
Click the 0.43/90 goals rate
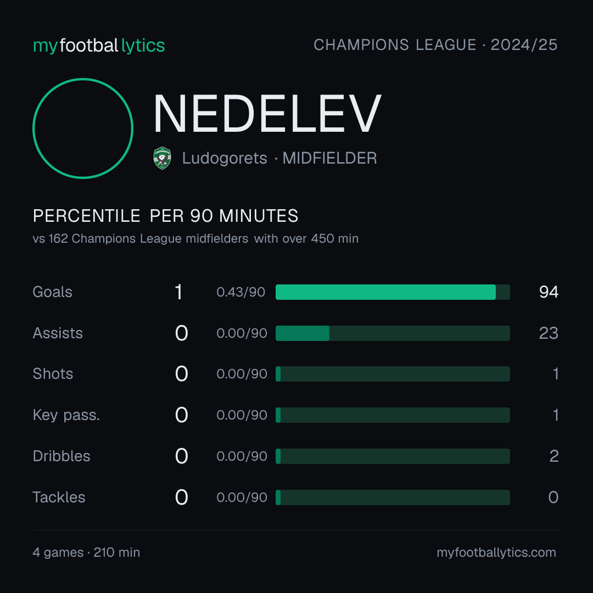click(x=241, y=292)
